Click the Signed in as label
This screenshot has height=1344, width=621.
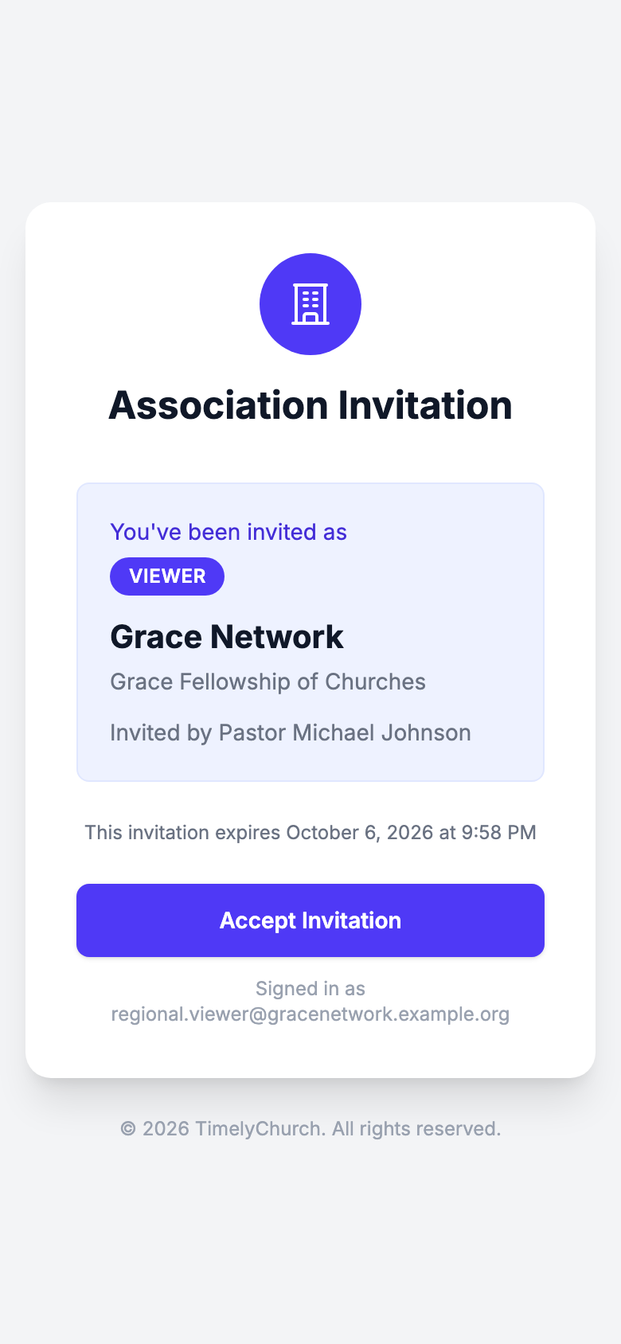tap(310, 989)
